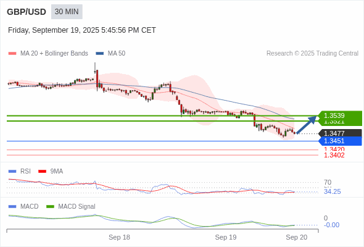The image size is (364, 247).
Task: Click the Sep 18 date axis label
Action: (x=119, y=237)
